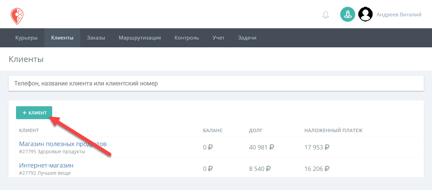Select the debt value 40 981 ₽
Viewport: 432px width, 190px height.
point(262,147)
